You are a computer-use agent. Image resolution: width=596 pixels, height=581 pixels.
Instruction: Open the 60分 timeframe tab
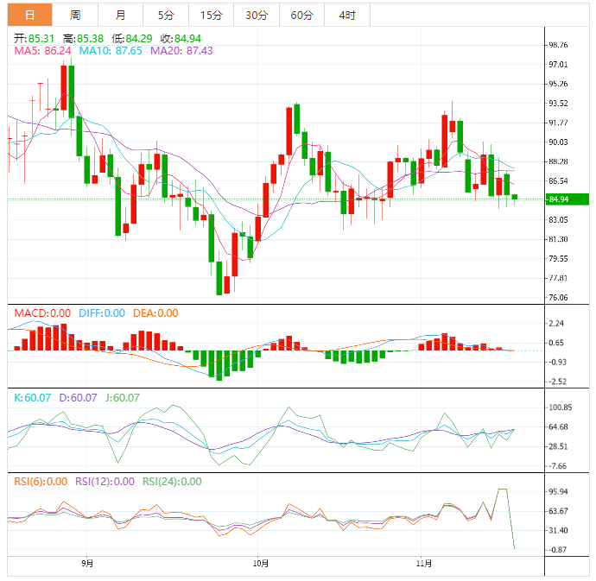tap(301, 16)
